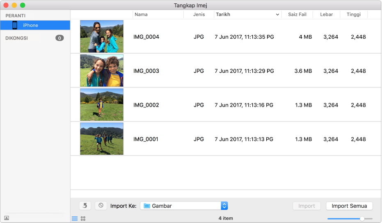
Task: Click the Import button
Action: 307,206
